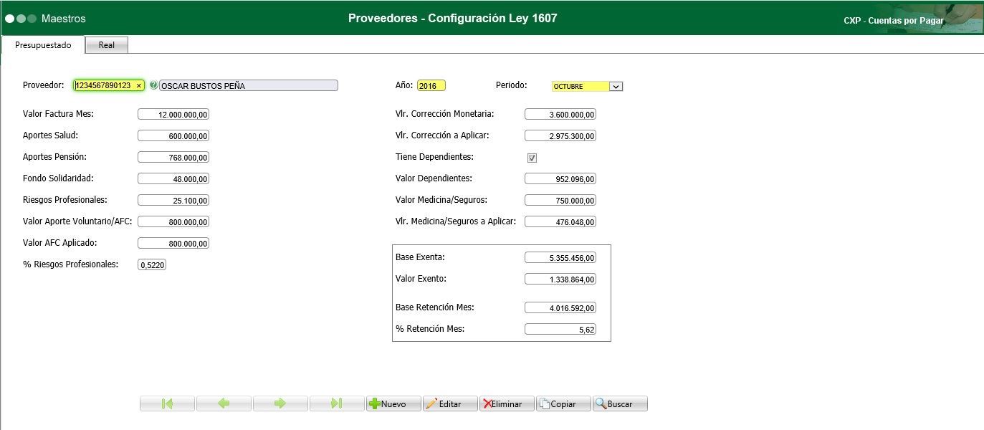
Task: Click the pencil Editar icon
Action: [x=431, y=403]
